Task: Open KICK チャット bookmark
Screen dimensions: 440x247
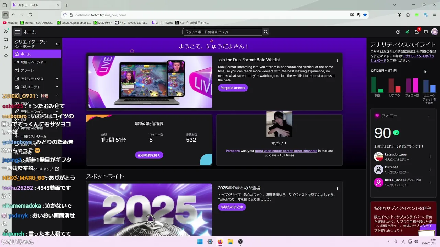Action: (103, 23)
